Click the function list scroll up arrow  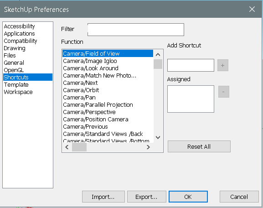click(158, 55)
